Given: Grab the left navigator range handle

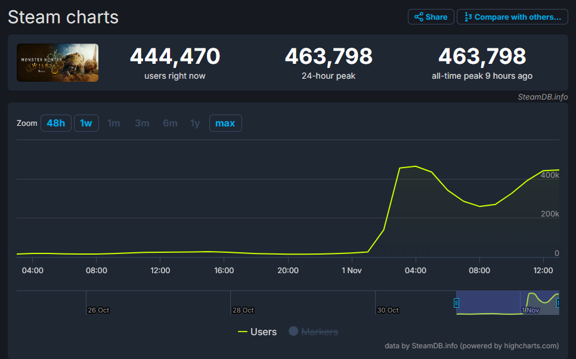Looking at the screenshot, I should click(x=456, y=303).
